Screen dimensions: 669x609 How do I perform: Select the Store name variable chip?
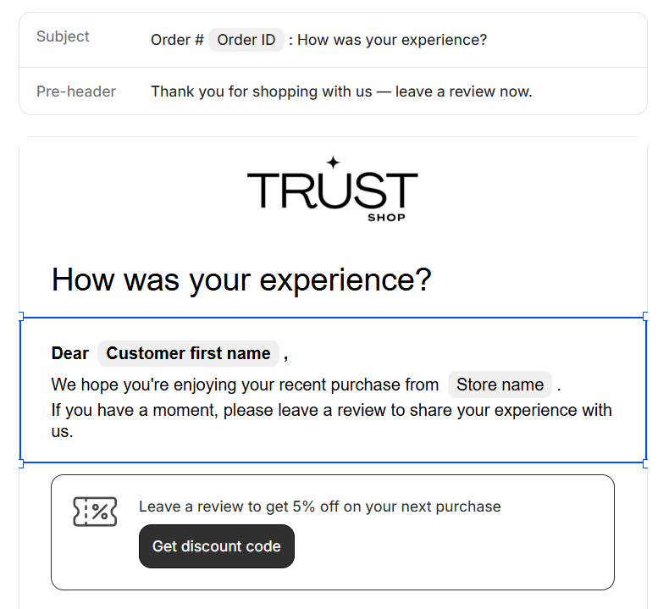500,385
